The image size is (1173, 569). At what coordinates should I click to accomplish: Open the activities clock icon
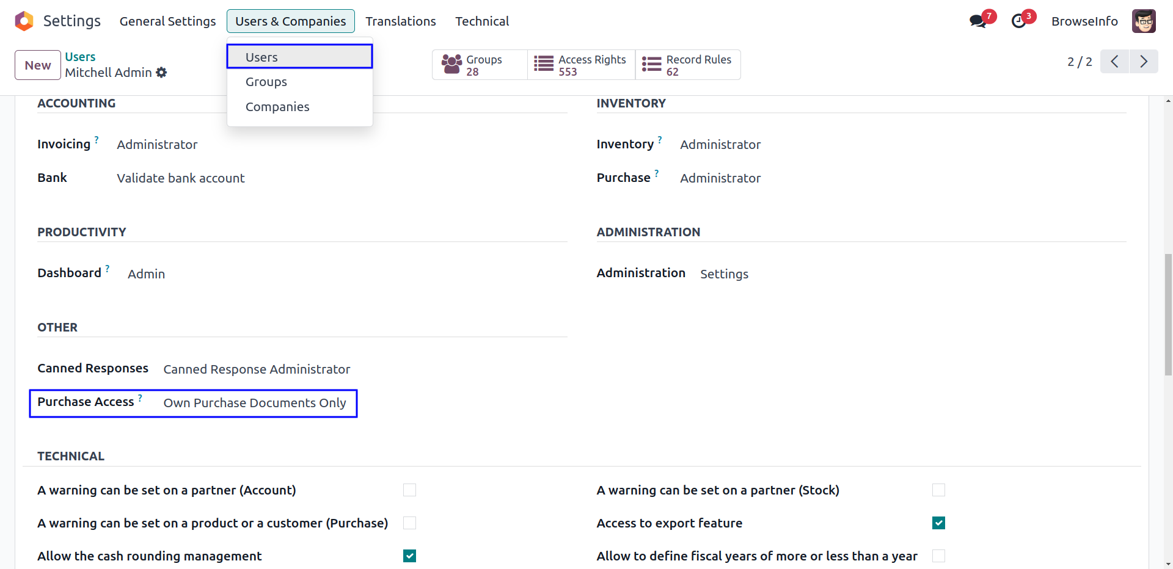click(1018, 21)
